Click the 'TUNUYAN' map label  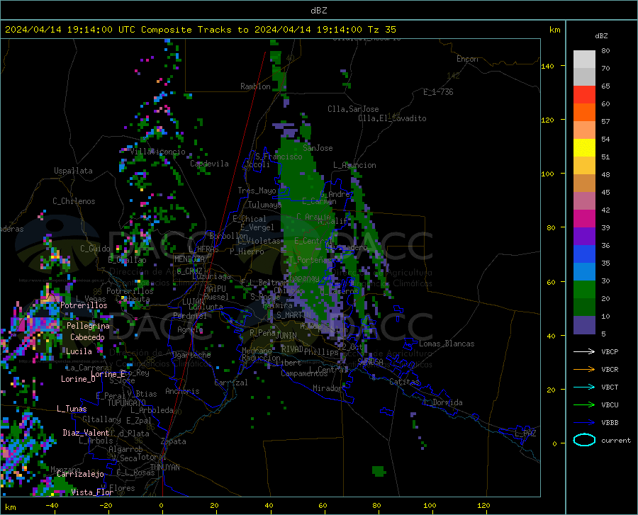(x=164, y=467)
